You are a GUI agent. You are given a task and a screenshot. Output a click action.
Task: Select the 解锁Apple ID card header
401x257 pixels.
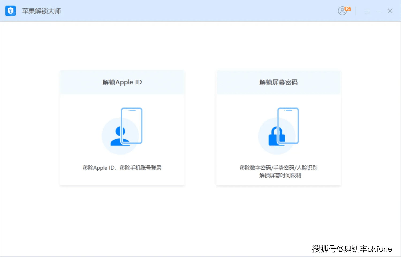pyautogui.click(x=122, y=82)
